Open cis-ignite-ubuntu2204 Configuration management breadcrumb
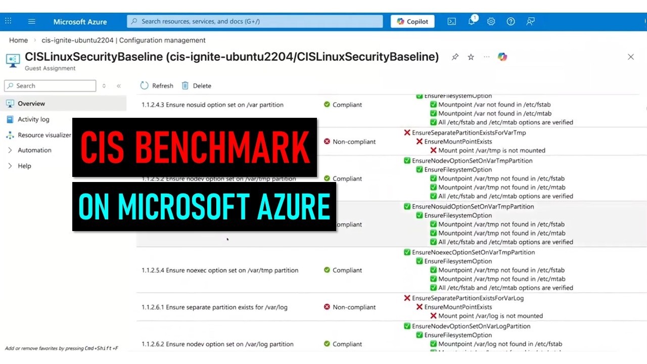Viewport: 647px width, 364px height. tap(123, 40)
